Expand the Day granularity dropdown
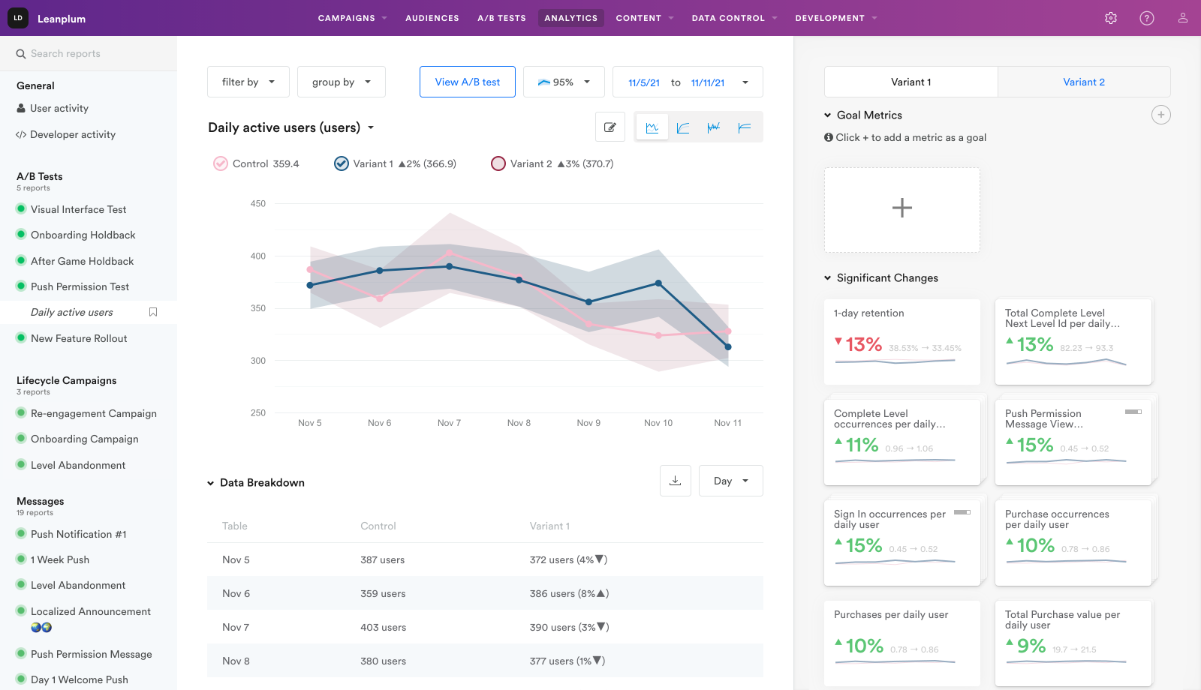Viewport: 1201px width, 690px height. (730, 481)
